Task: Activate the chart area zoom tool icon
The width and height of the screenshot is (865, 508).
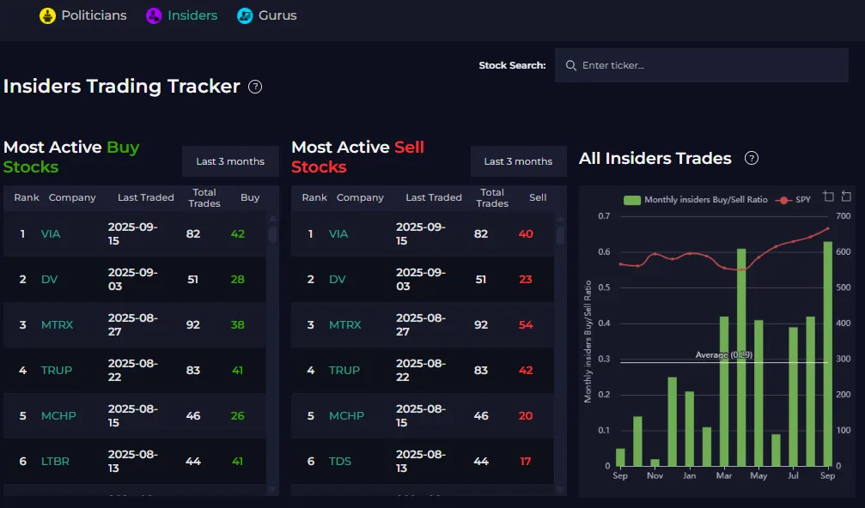Action: (x=829, y=197)
